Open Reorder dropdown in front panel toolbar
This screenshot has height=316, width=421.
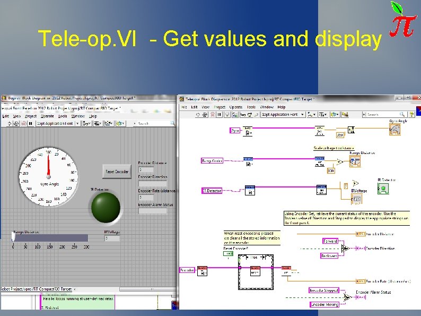120,123
